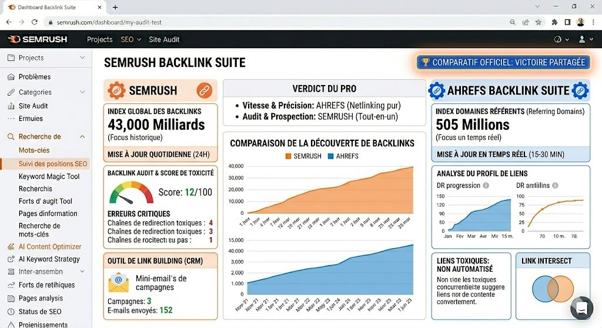Open the chat support bubble
602x328 pixels.
click(x=582, y=307)
